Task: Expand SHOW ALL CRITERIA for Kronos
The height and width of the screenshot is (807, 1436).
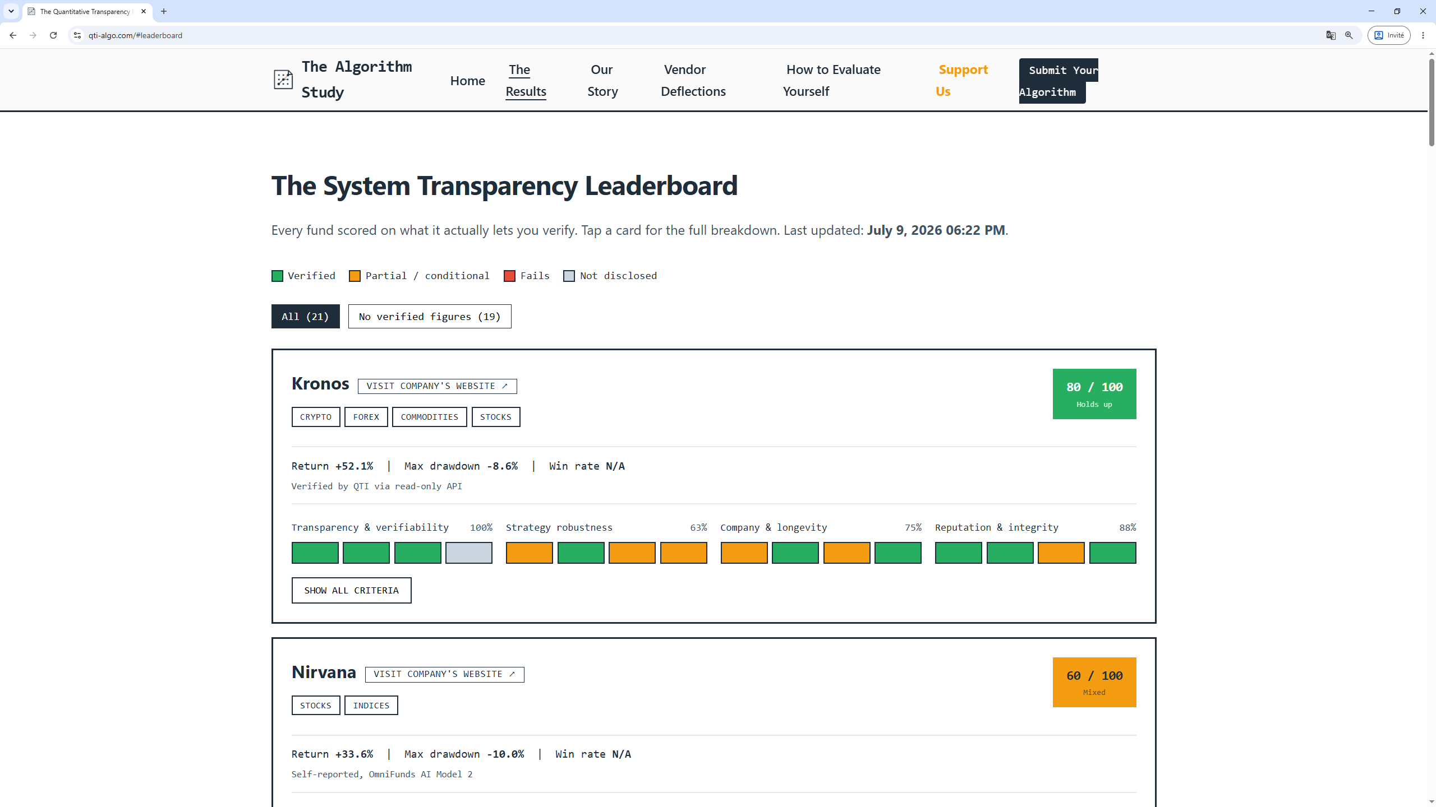Action: 352,591
